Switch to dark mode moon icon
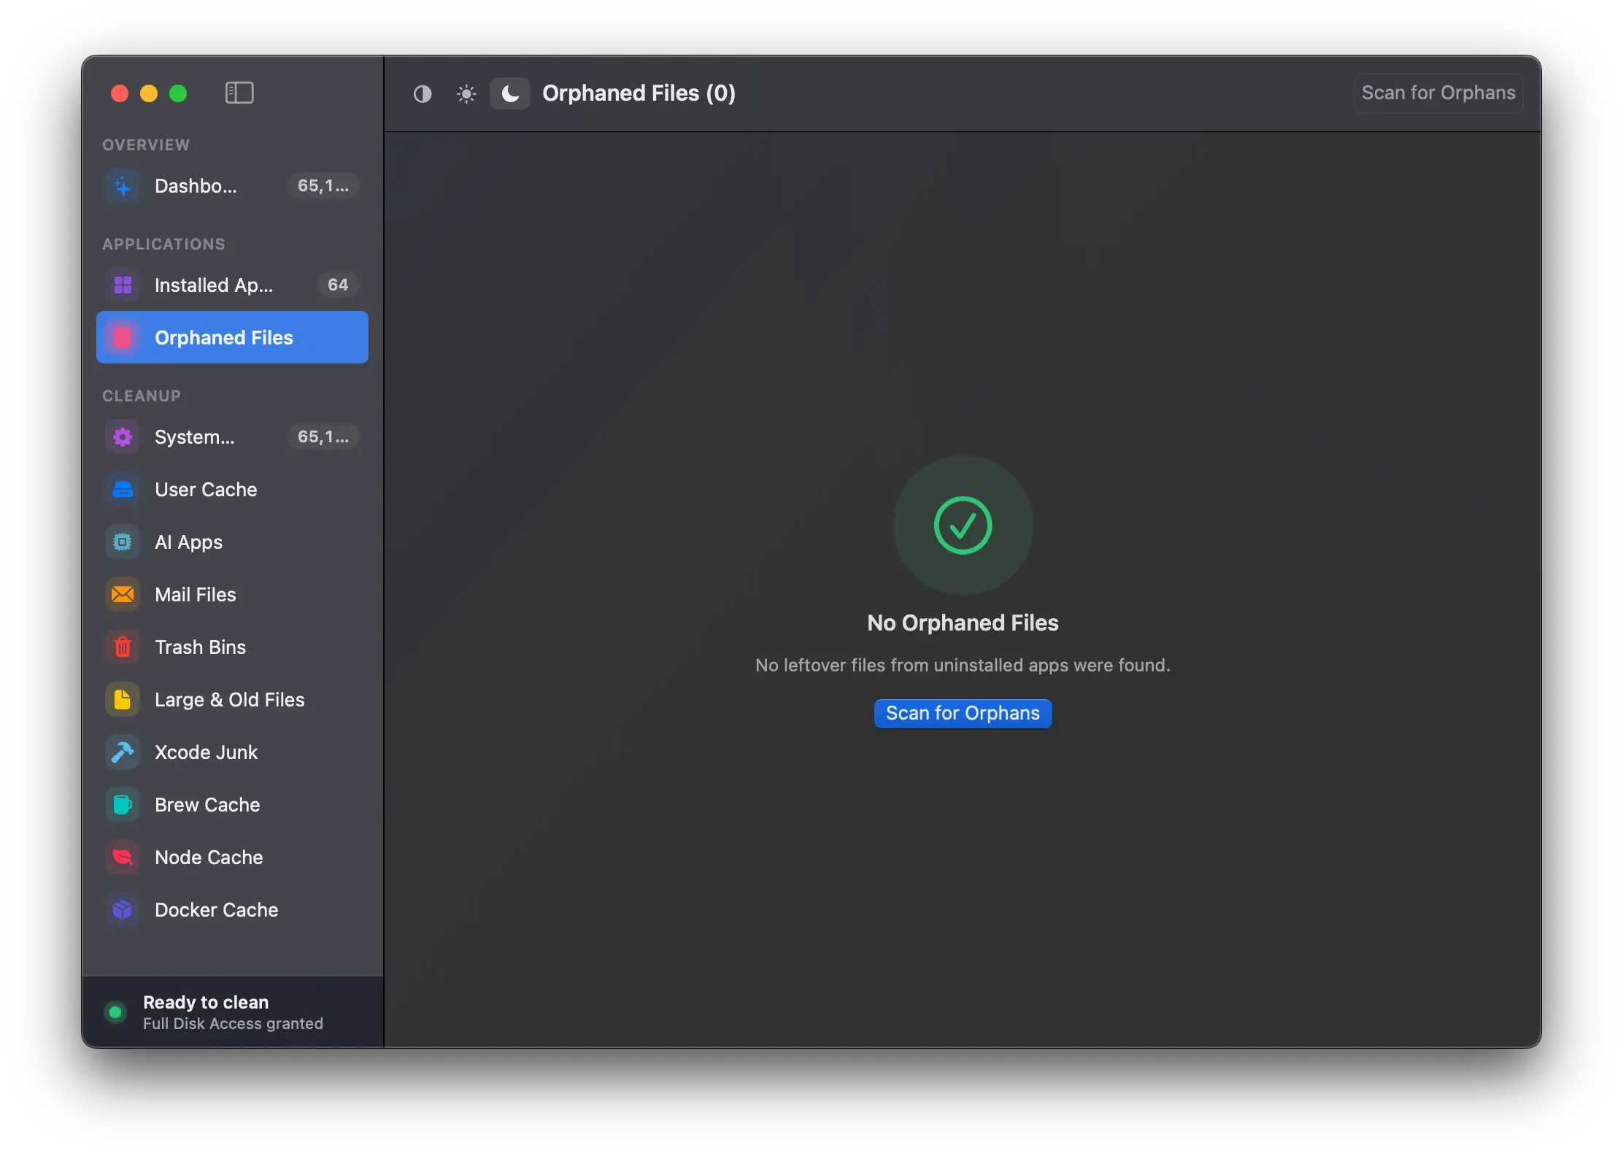Screen dimensions: 1623x1156 510,93
